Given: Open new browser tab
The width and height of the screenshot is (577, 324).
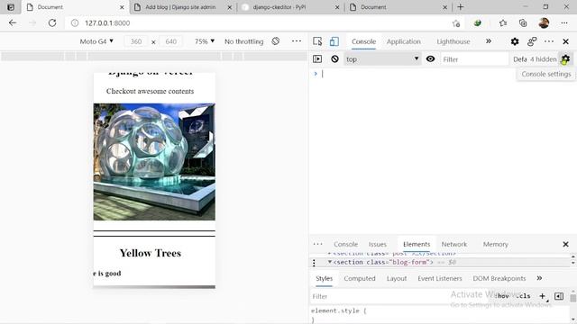Looking at the screenshot, I should [461, 7].
